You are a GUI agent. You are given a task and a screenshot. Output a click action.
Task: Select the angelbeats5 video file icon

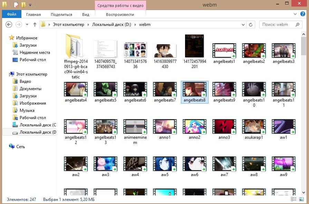coord(105,89)
